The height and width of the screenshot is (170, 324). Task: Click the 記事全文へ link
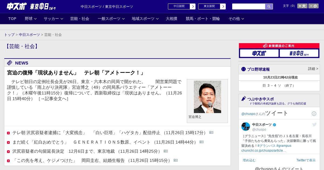click(53, 99)
